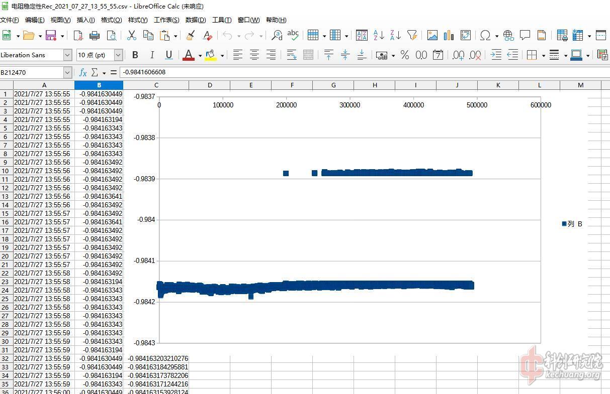The image size is (610, 394).
Task: Open the Function Wizard
Action: click(83, 72)
